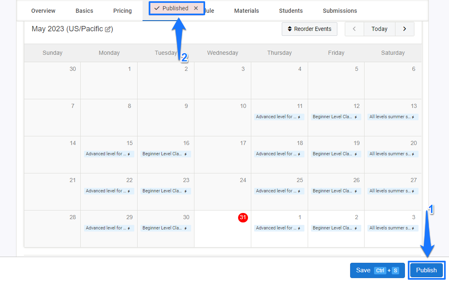Click lightning icon on May 29 event

point(129,228)
